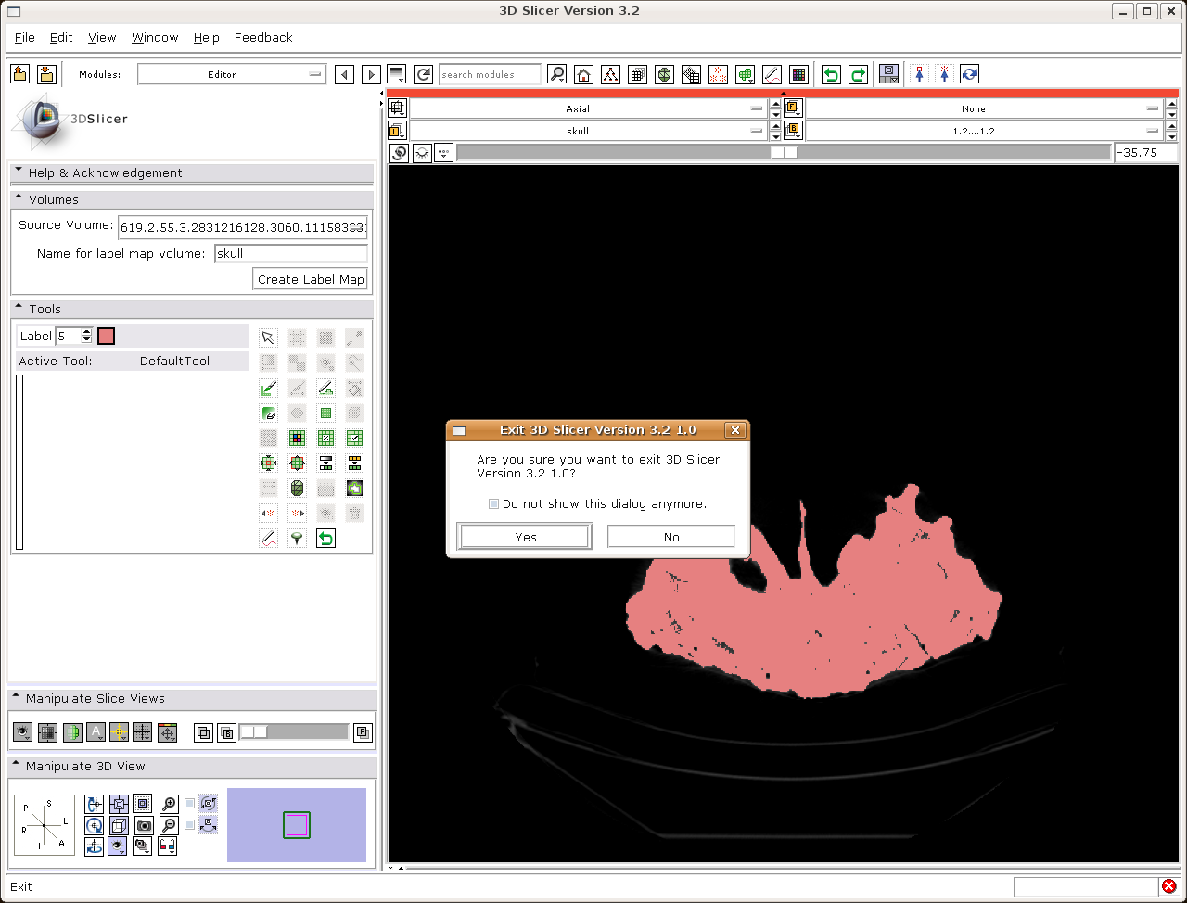
Task: Open the Edit menu
Action: tap(61, 38)
